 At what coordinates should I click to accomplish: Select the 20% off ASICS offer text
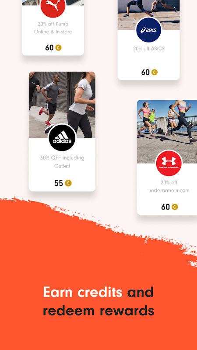click(149, 49)
